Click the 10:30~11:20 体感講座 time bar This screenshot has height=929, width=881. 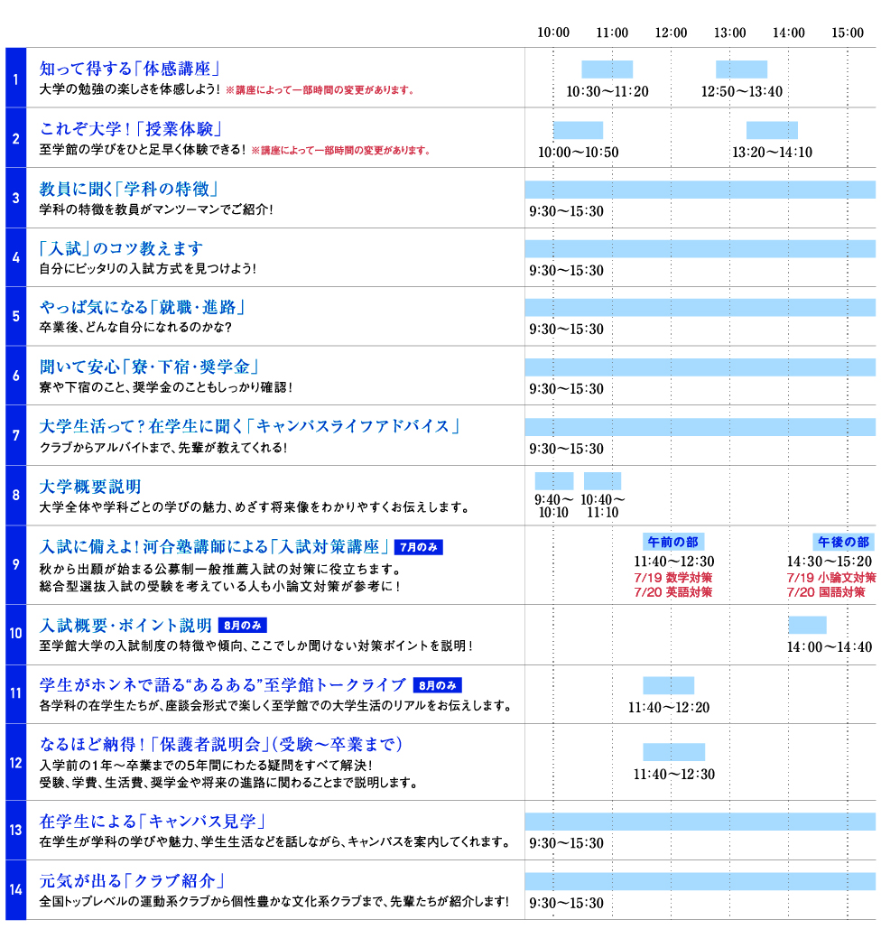607,70
